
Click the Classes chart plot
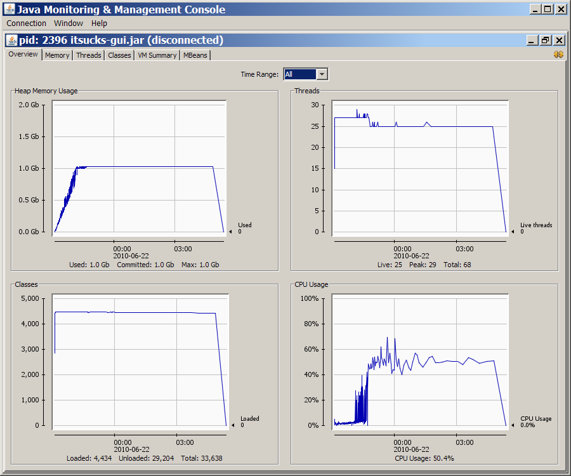[x=140, y=362]
